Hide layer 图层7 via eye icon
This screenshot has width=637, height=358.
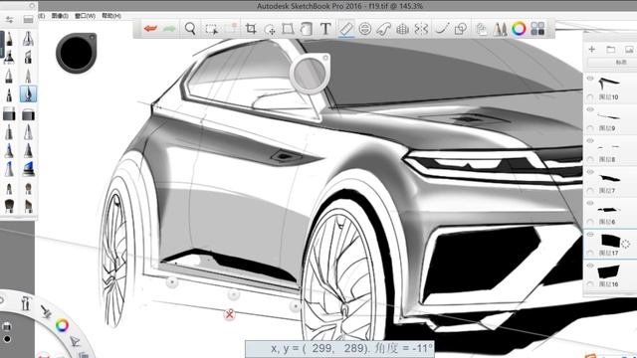590,172
